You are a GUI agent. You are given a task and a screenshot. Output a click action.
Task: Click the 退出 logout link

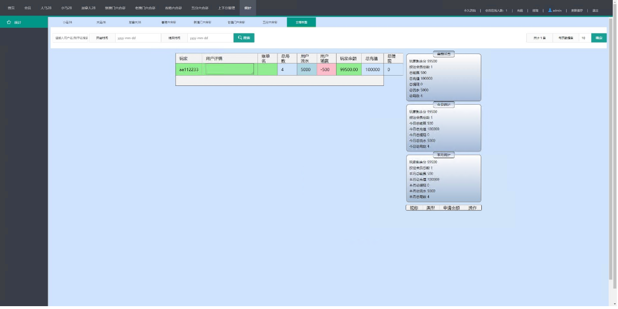point(595,10)
